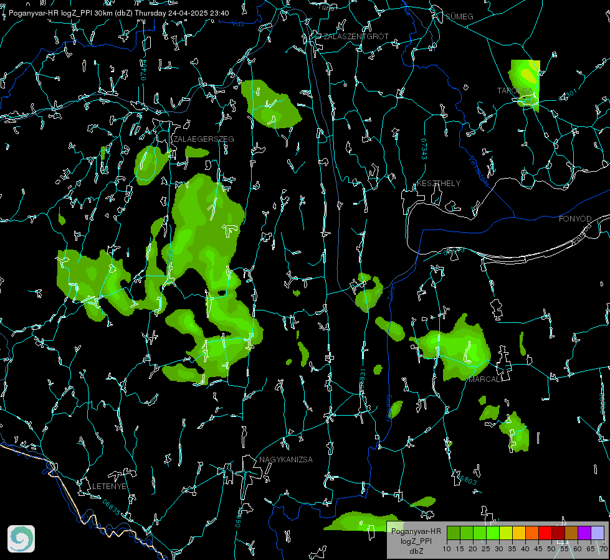The width and height of the screenshot is (610, 560).
Task: Select the ZALASZENTGRÓT town label
Action: pos(356,37)
